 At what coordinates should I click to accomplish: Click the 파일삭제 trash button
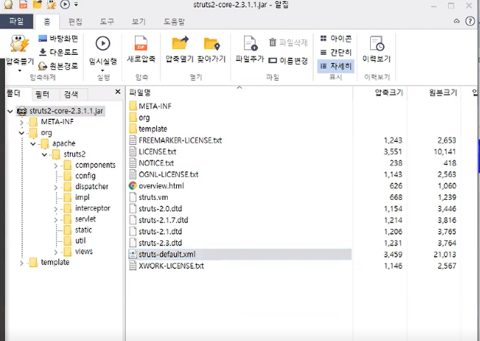[x=288, y=43]
